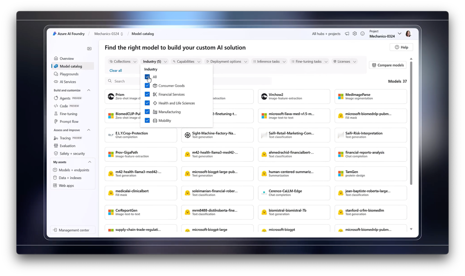Uncheck the Mobility checkbox
This screenshot has width=465, height=276.
pyautogui.click(x=147, y=121)
